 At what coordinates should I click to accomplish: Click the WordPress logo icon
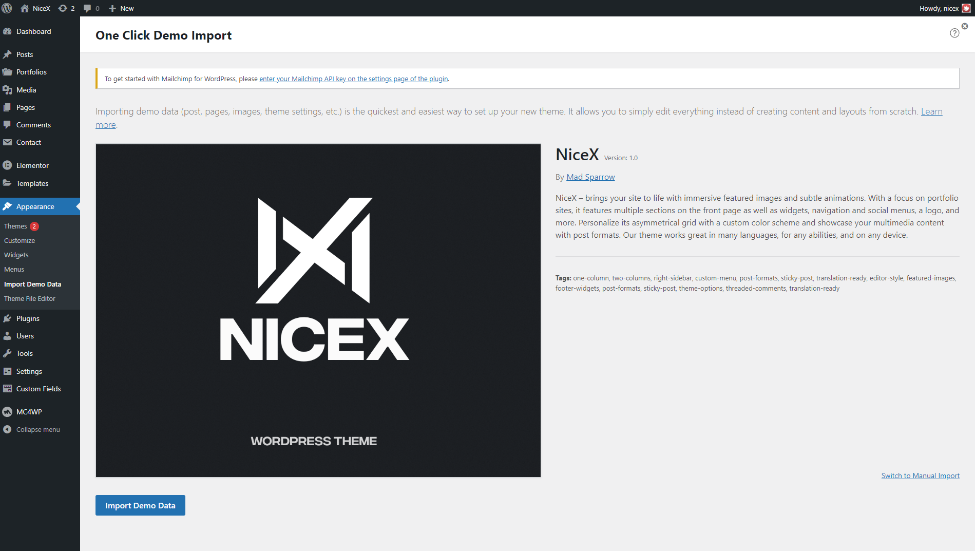click(7, 8)
